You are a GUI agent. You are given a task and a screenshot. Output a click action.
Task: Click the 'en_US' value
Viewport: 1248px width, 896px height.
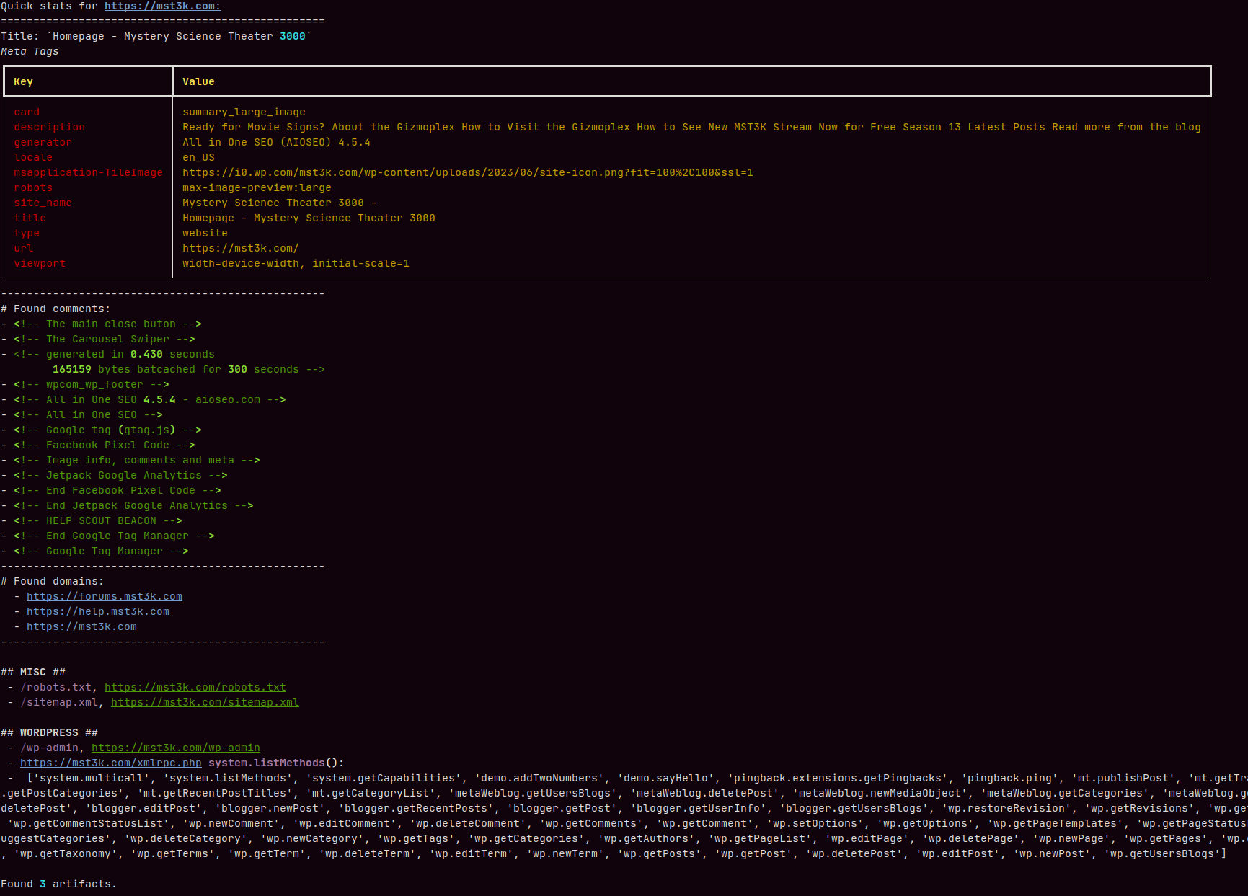[x=198, y=157]
